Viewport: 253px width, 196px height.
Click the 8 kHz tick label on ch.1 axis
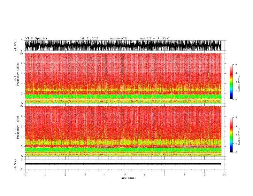coord(22,63)
